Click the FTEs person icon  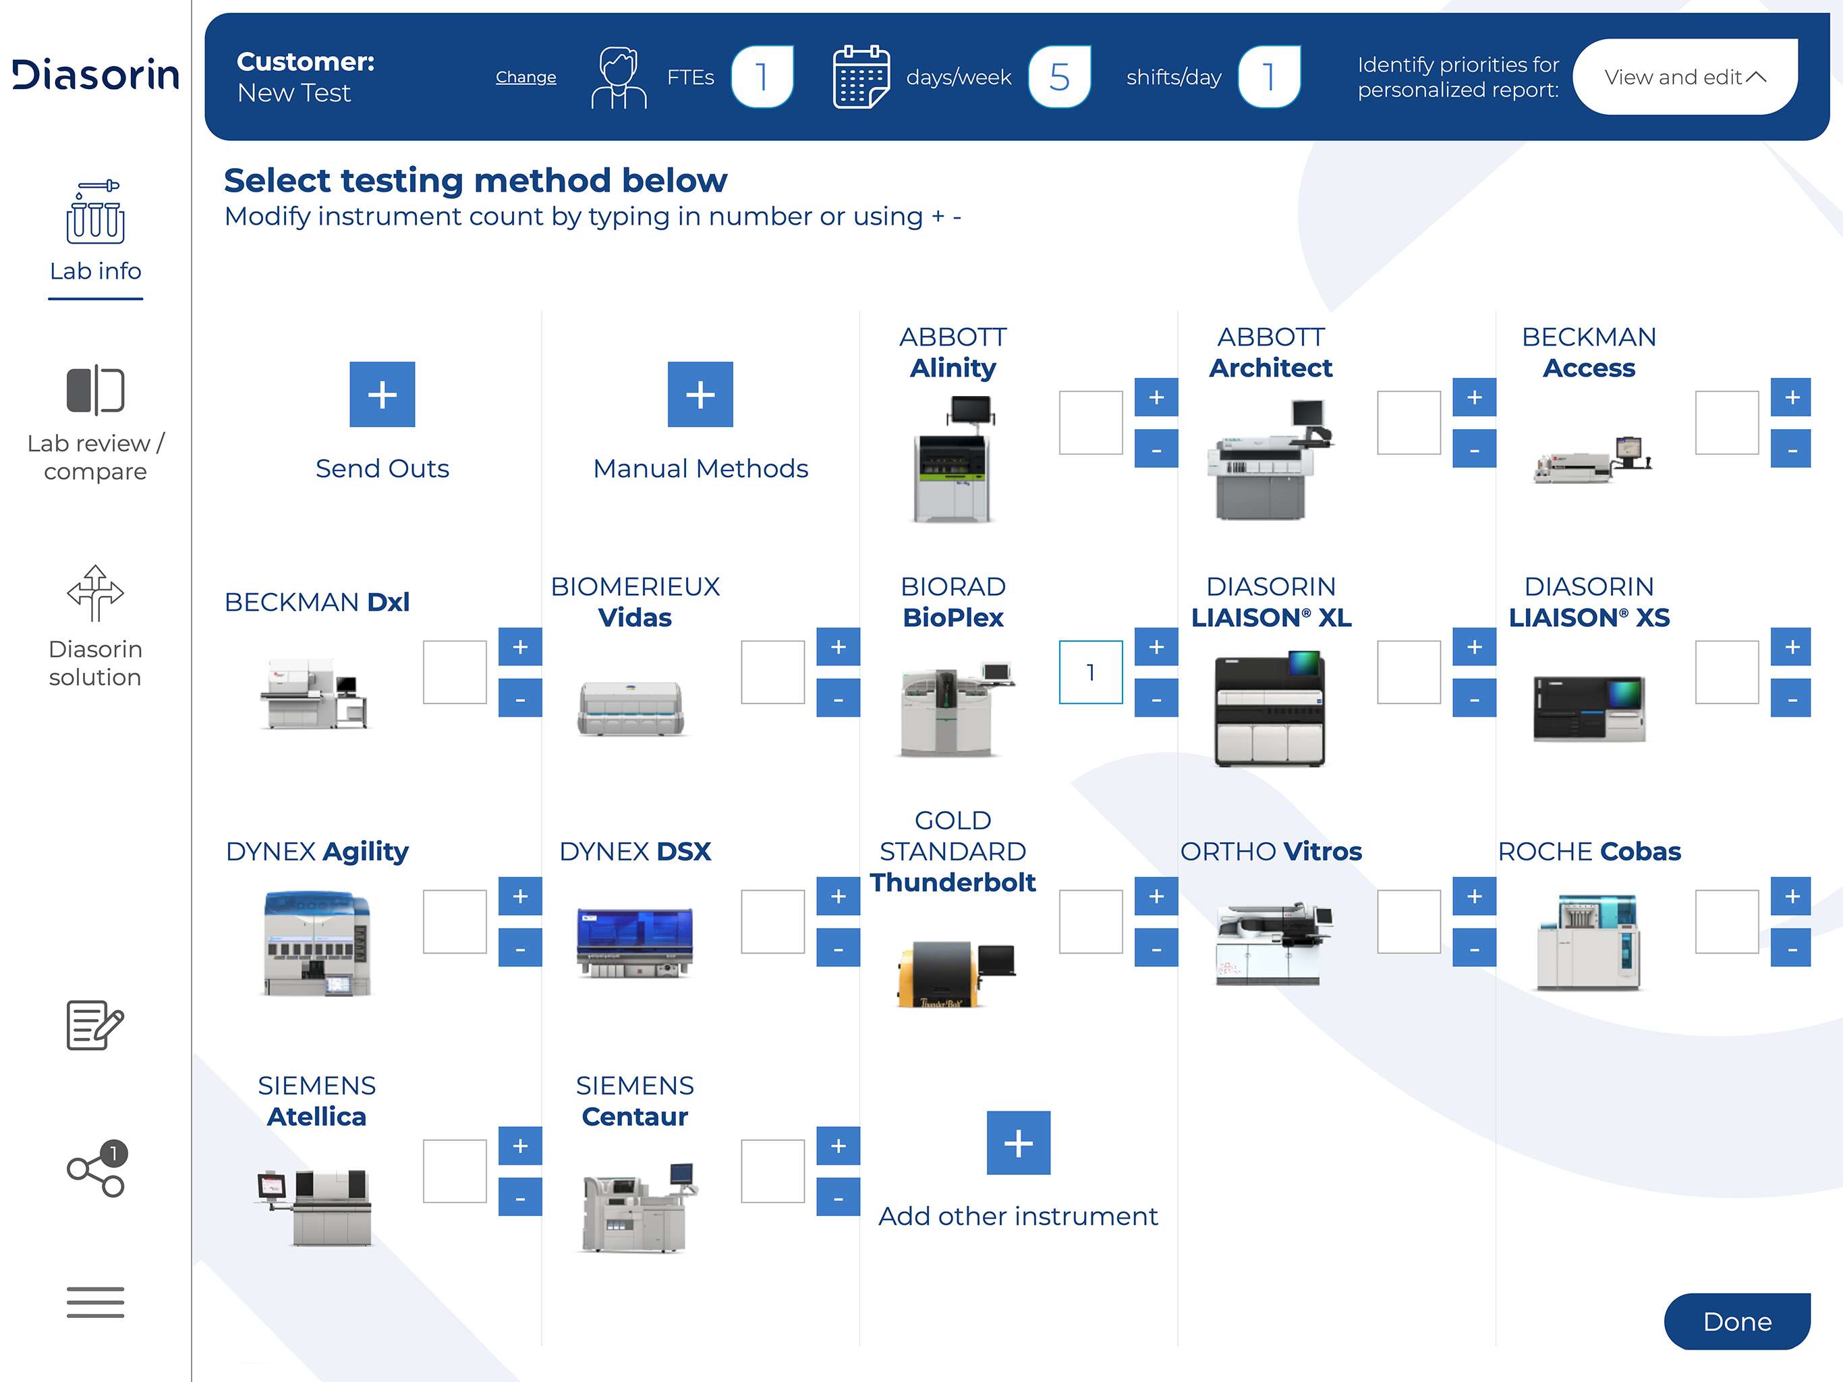(x=618, y=77)
